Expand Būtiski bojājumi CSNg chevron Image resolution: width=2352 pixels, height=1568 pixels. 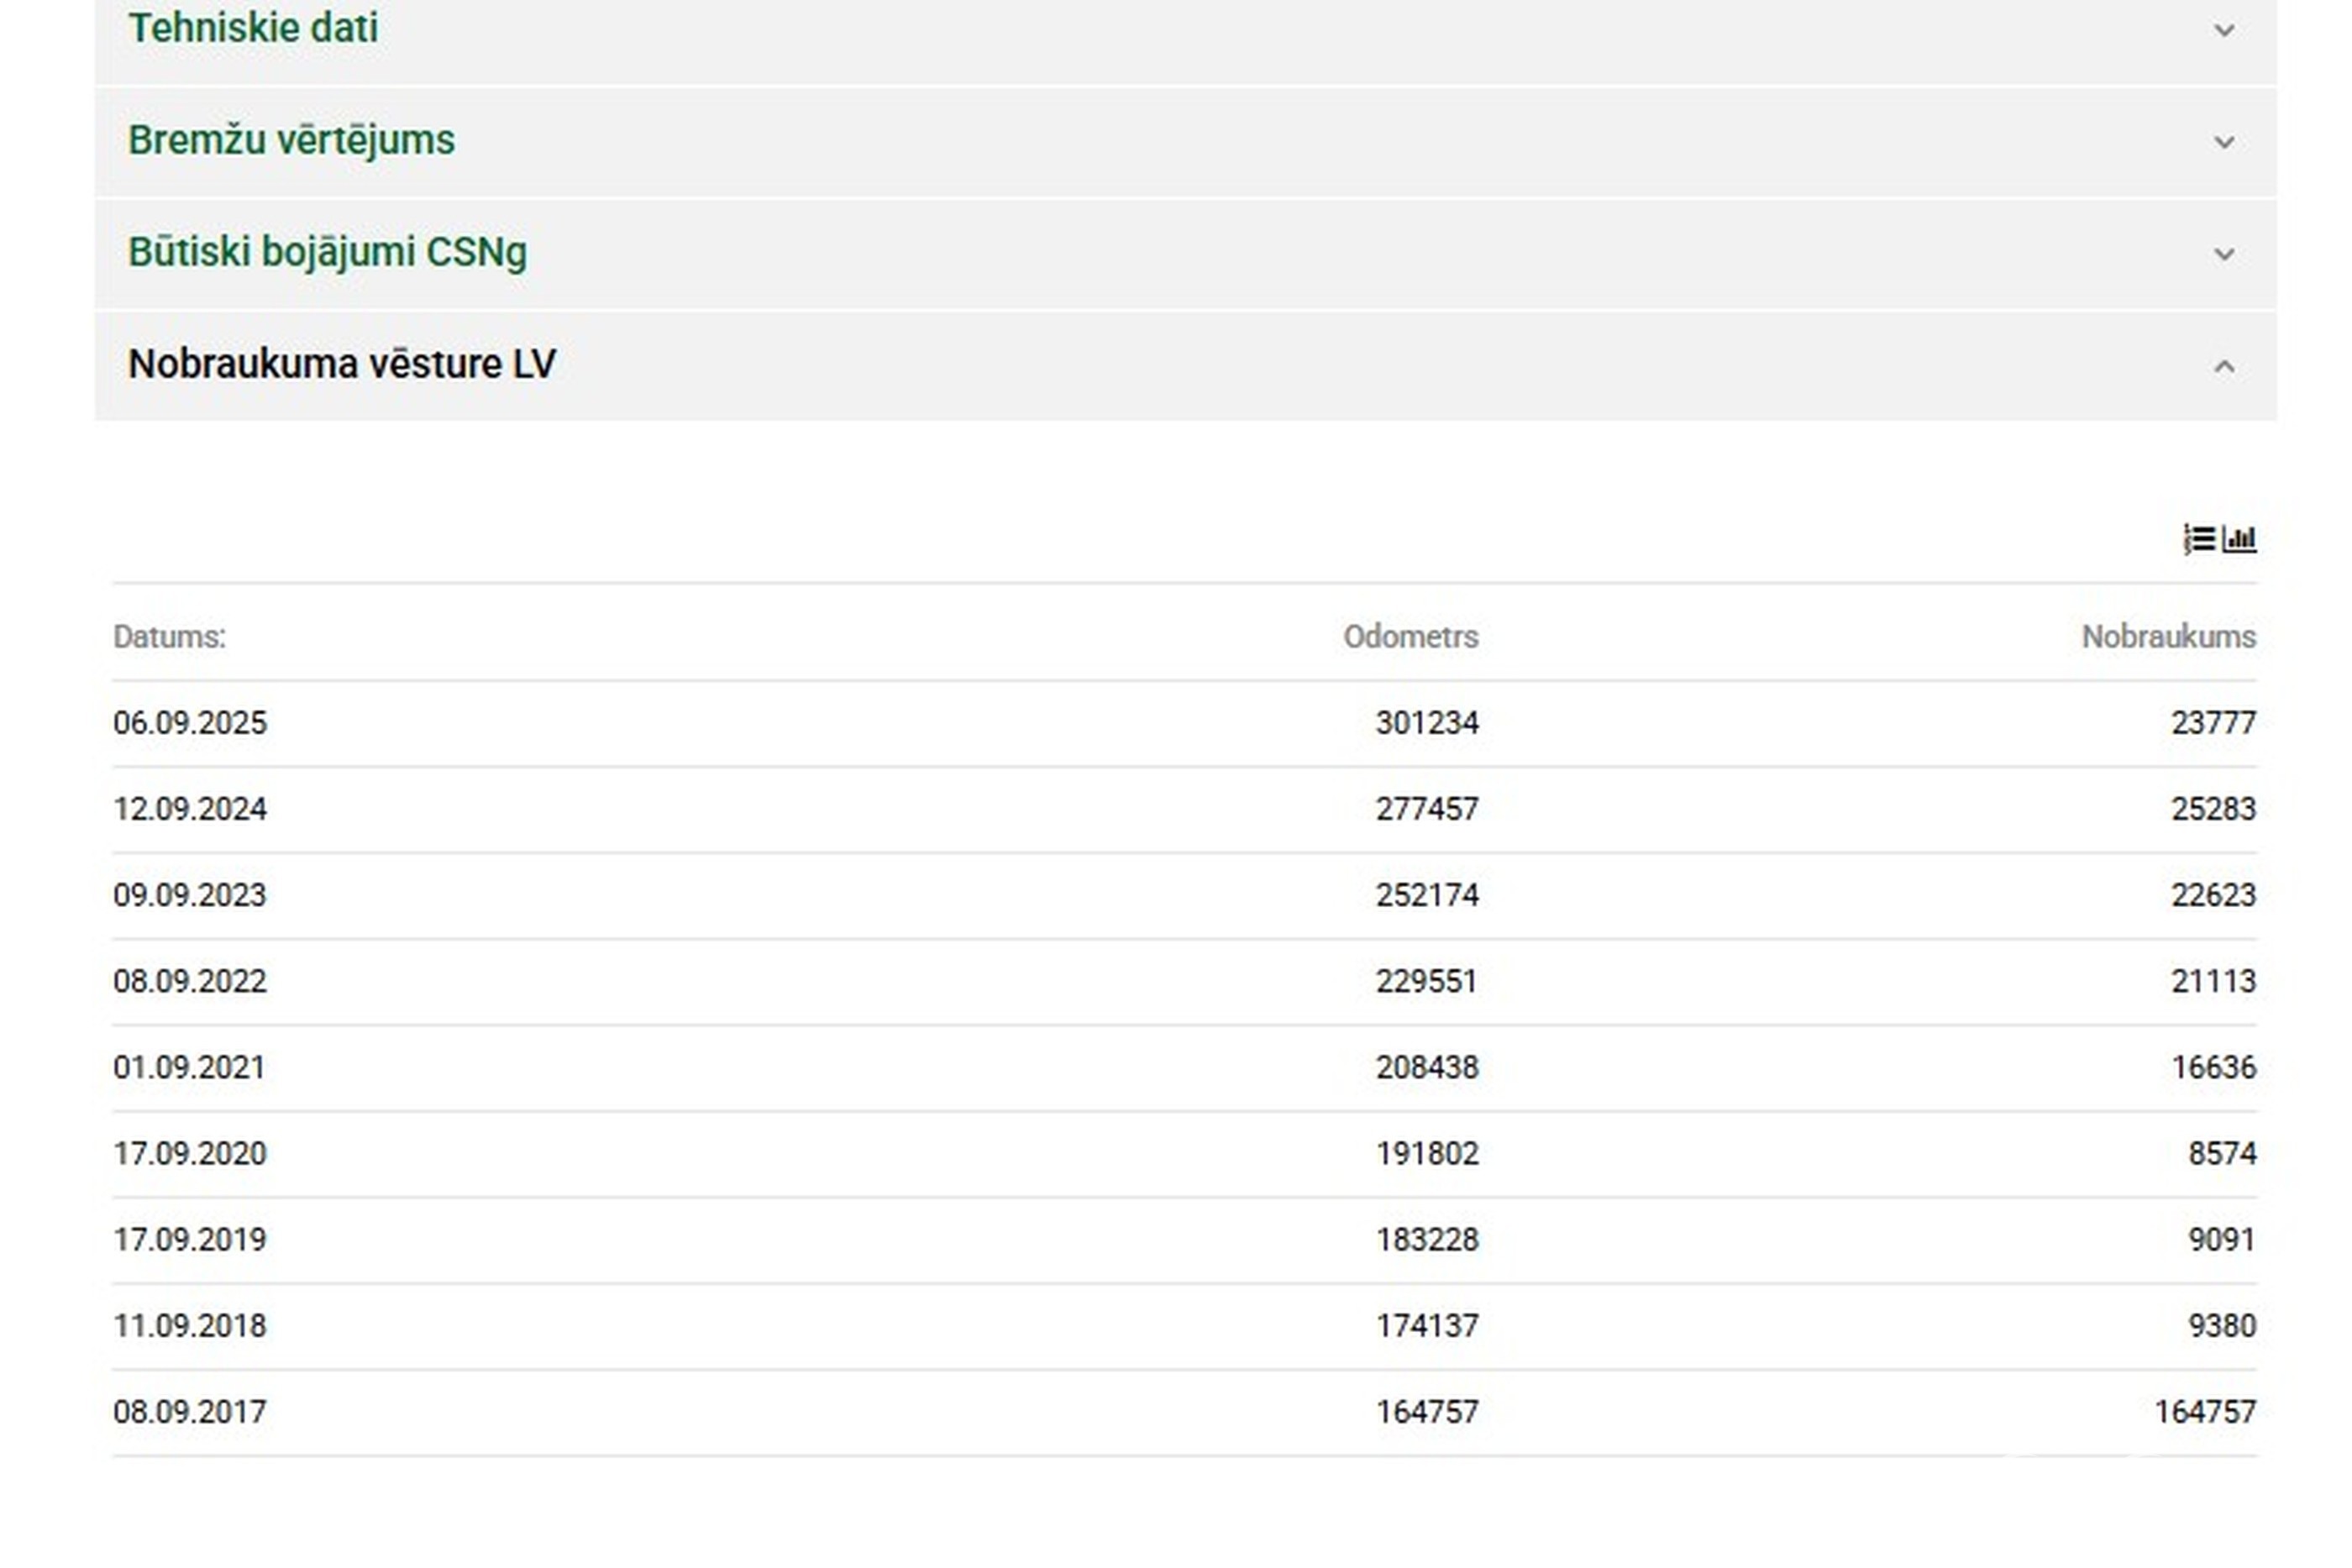(2224, 254)
